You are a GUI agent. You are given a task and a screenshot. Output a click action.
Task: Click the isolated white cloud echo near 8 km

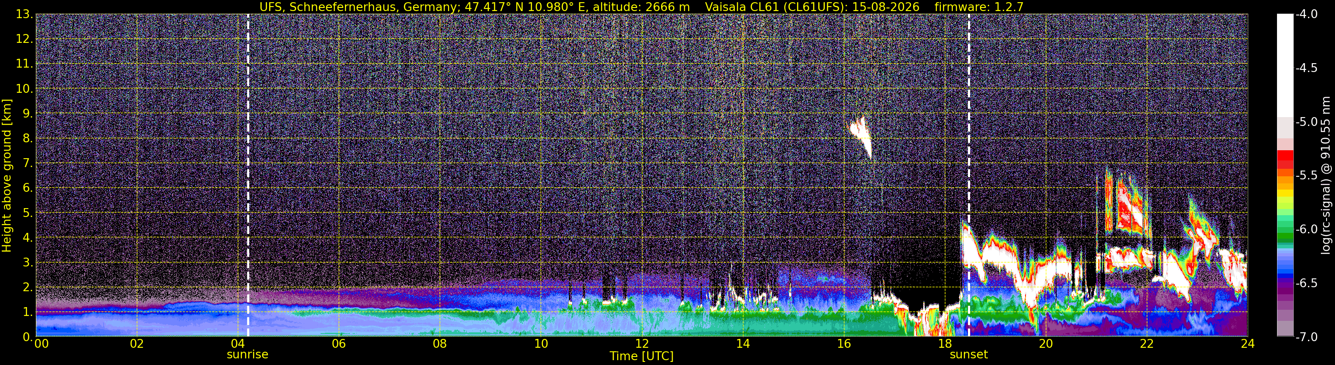pyautogui.click(x=862, y=137)
